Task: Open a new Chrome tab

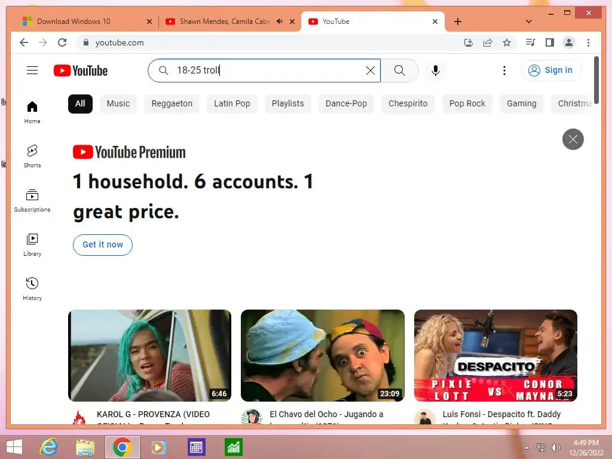Action: (x=458, y=22)
